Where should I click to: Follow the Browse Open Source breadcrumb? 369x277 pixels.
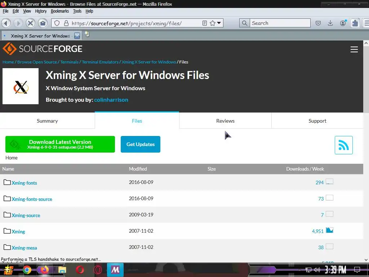[x=37, y=62]
